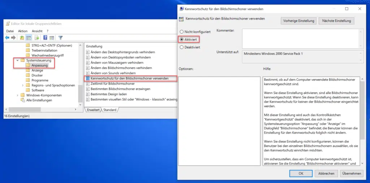Collapse the Systemsteuerung tree node
The width and height of the screenshot is (370, 183).
pyautogui.click(x=17, y=60)
